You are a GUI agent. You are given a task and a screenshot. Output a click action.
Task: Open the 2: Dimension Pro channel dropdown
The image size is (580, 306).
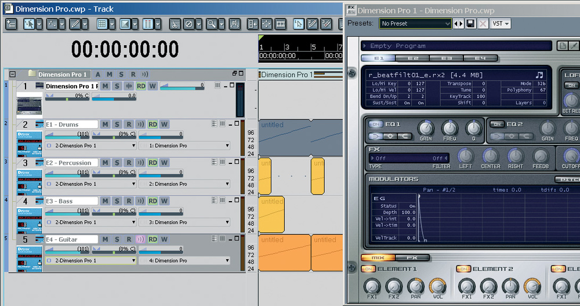point(184,184)
